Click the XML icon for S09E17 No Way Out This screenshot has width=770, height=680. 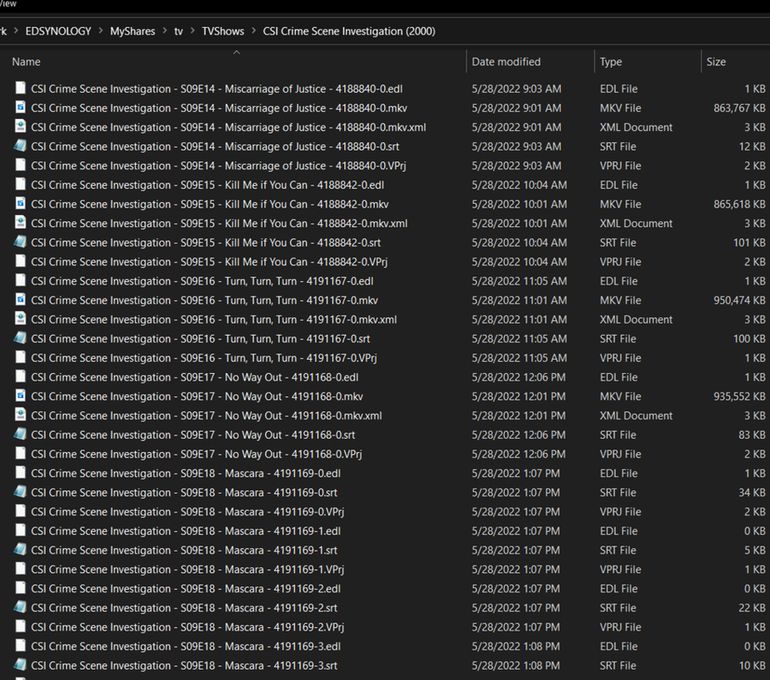20,415
